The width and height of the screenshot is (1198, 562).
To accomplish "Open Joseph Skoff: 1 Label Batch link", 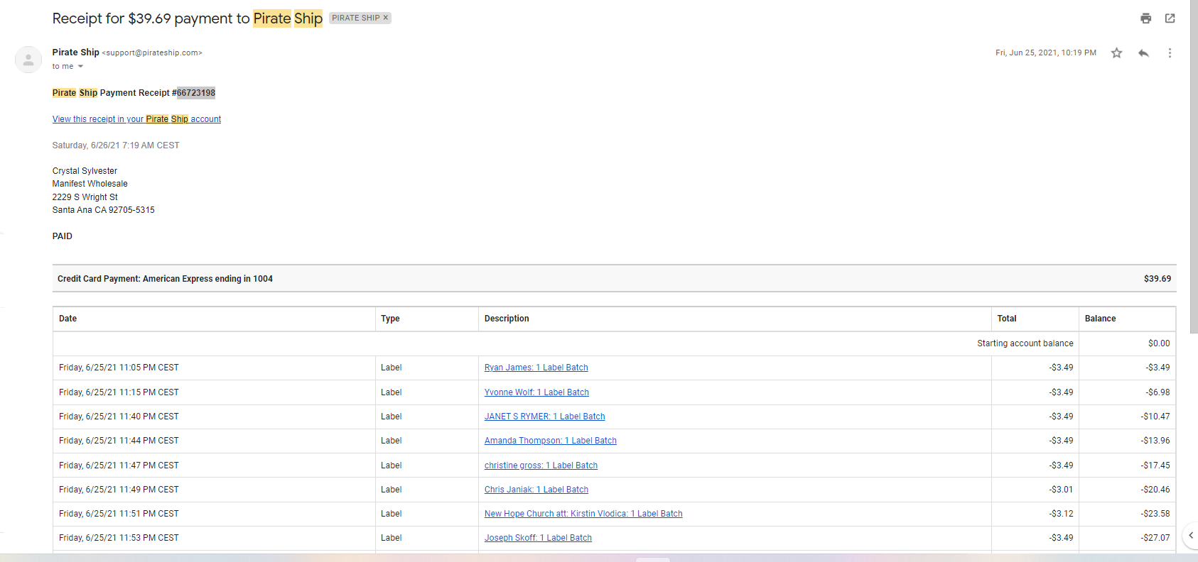I will 538,538.
